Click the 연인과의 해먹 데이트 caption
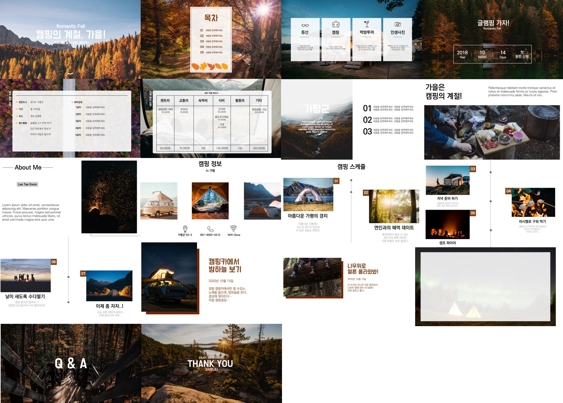This screenshot has width=563, height=403. coord(394,228)
